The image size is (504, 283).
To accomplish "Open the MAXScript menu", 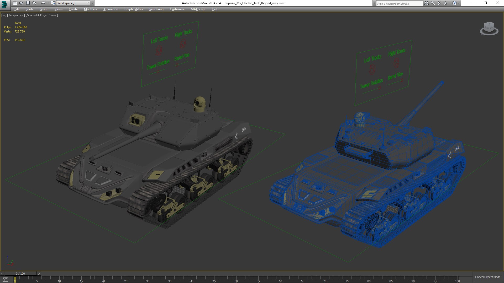I will 198,9.
